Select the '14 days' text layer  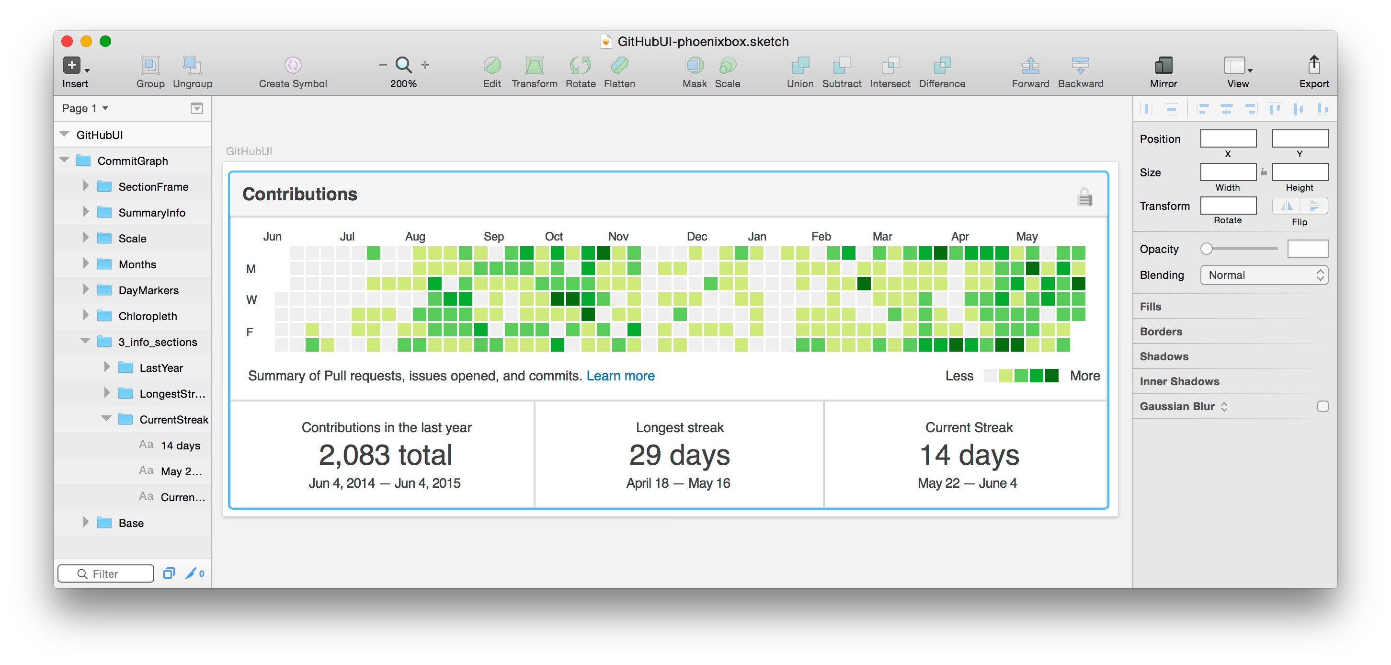[181, 446]
